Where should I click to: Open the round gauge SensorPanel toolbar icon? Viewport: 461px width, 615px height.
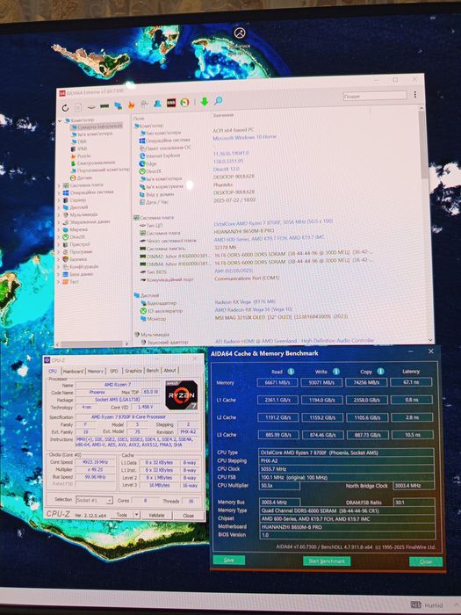tap(184, 103)
